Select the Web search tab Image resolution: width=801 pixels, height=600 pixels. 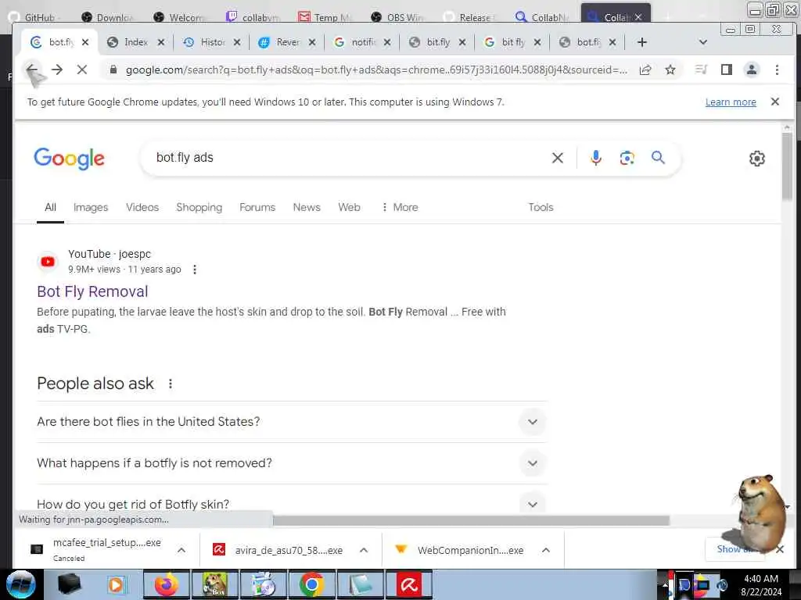click(349, 207)
